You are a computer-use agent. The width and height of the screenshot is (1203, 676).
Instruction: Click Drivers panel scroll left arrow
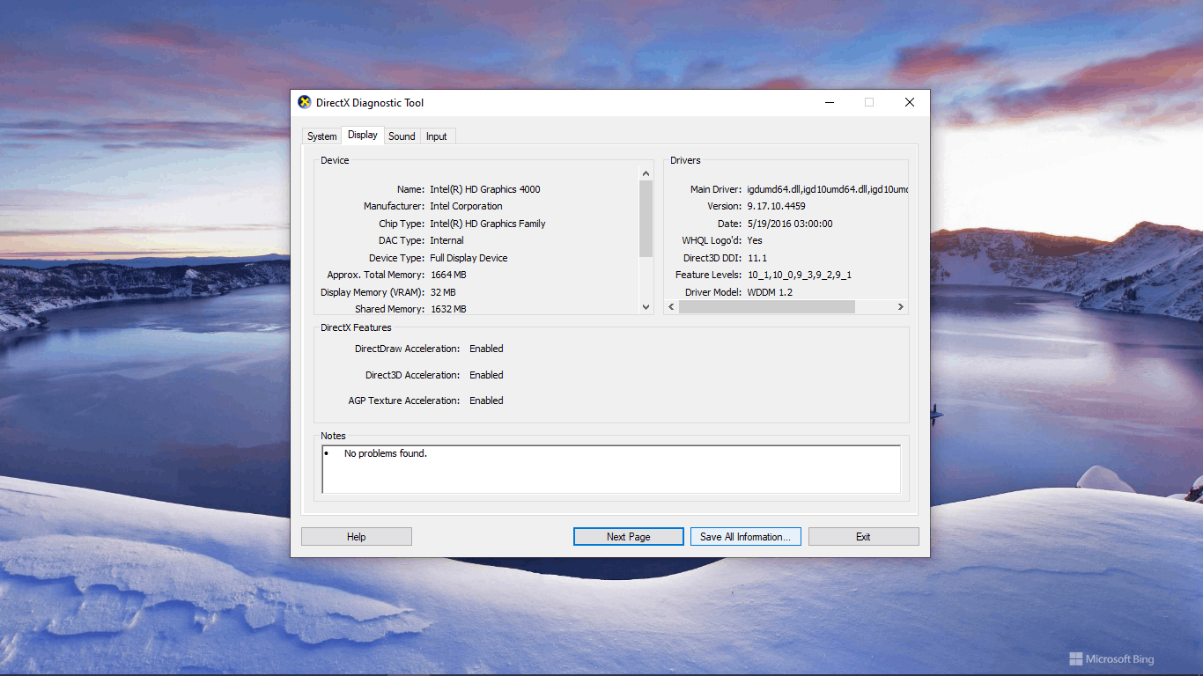tap(672, 307)
